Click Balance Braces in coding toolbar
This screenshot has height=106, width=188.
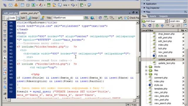click(5, 51)
